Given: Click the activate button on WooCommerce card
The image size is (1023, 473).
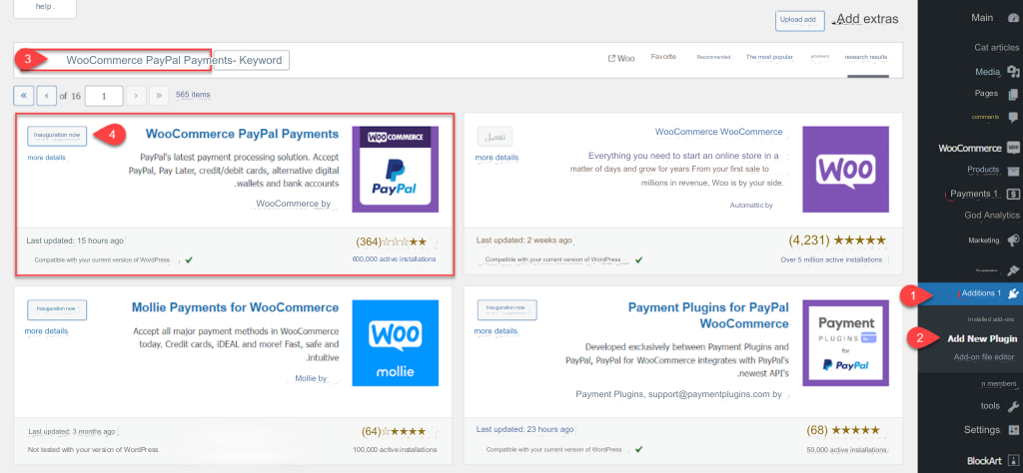Looking at the screenshot, I should pos(495,136).
